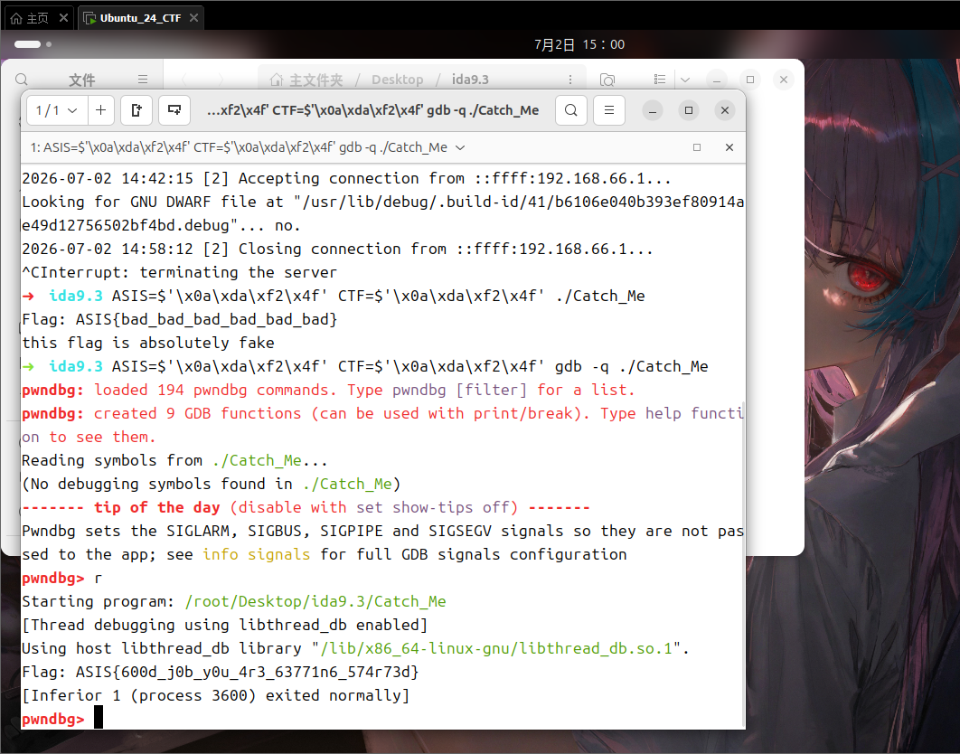Expand view options dropdown in the Files window
960x754 pixels.
coord(685,80)
